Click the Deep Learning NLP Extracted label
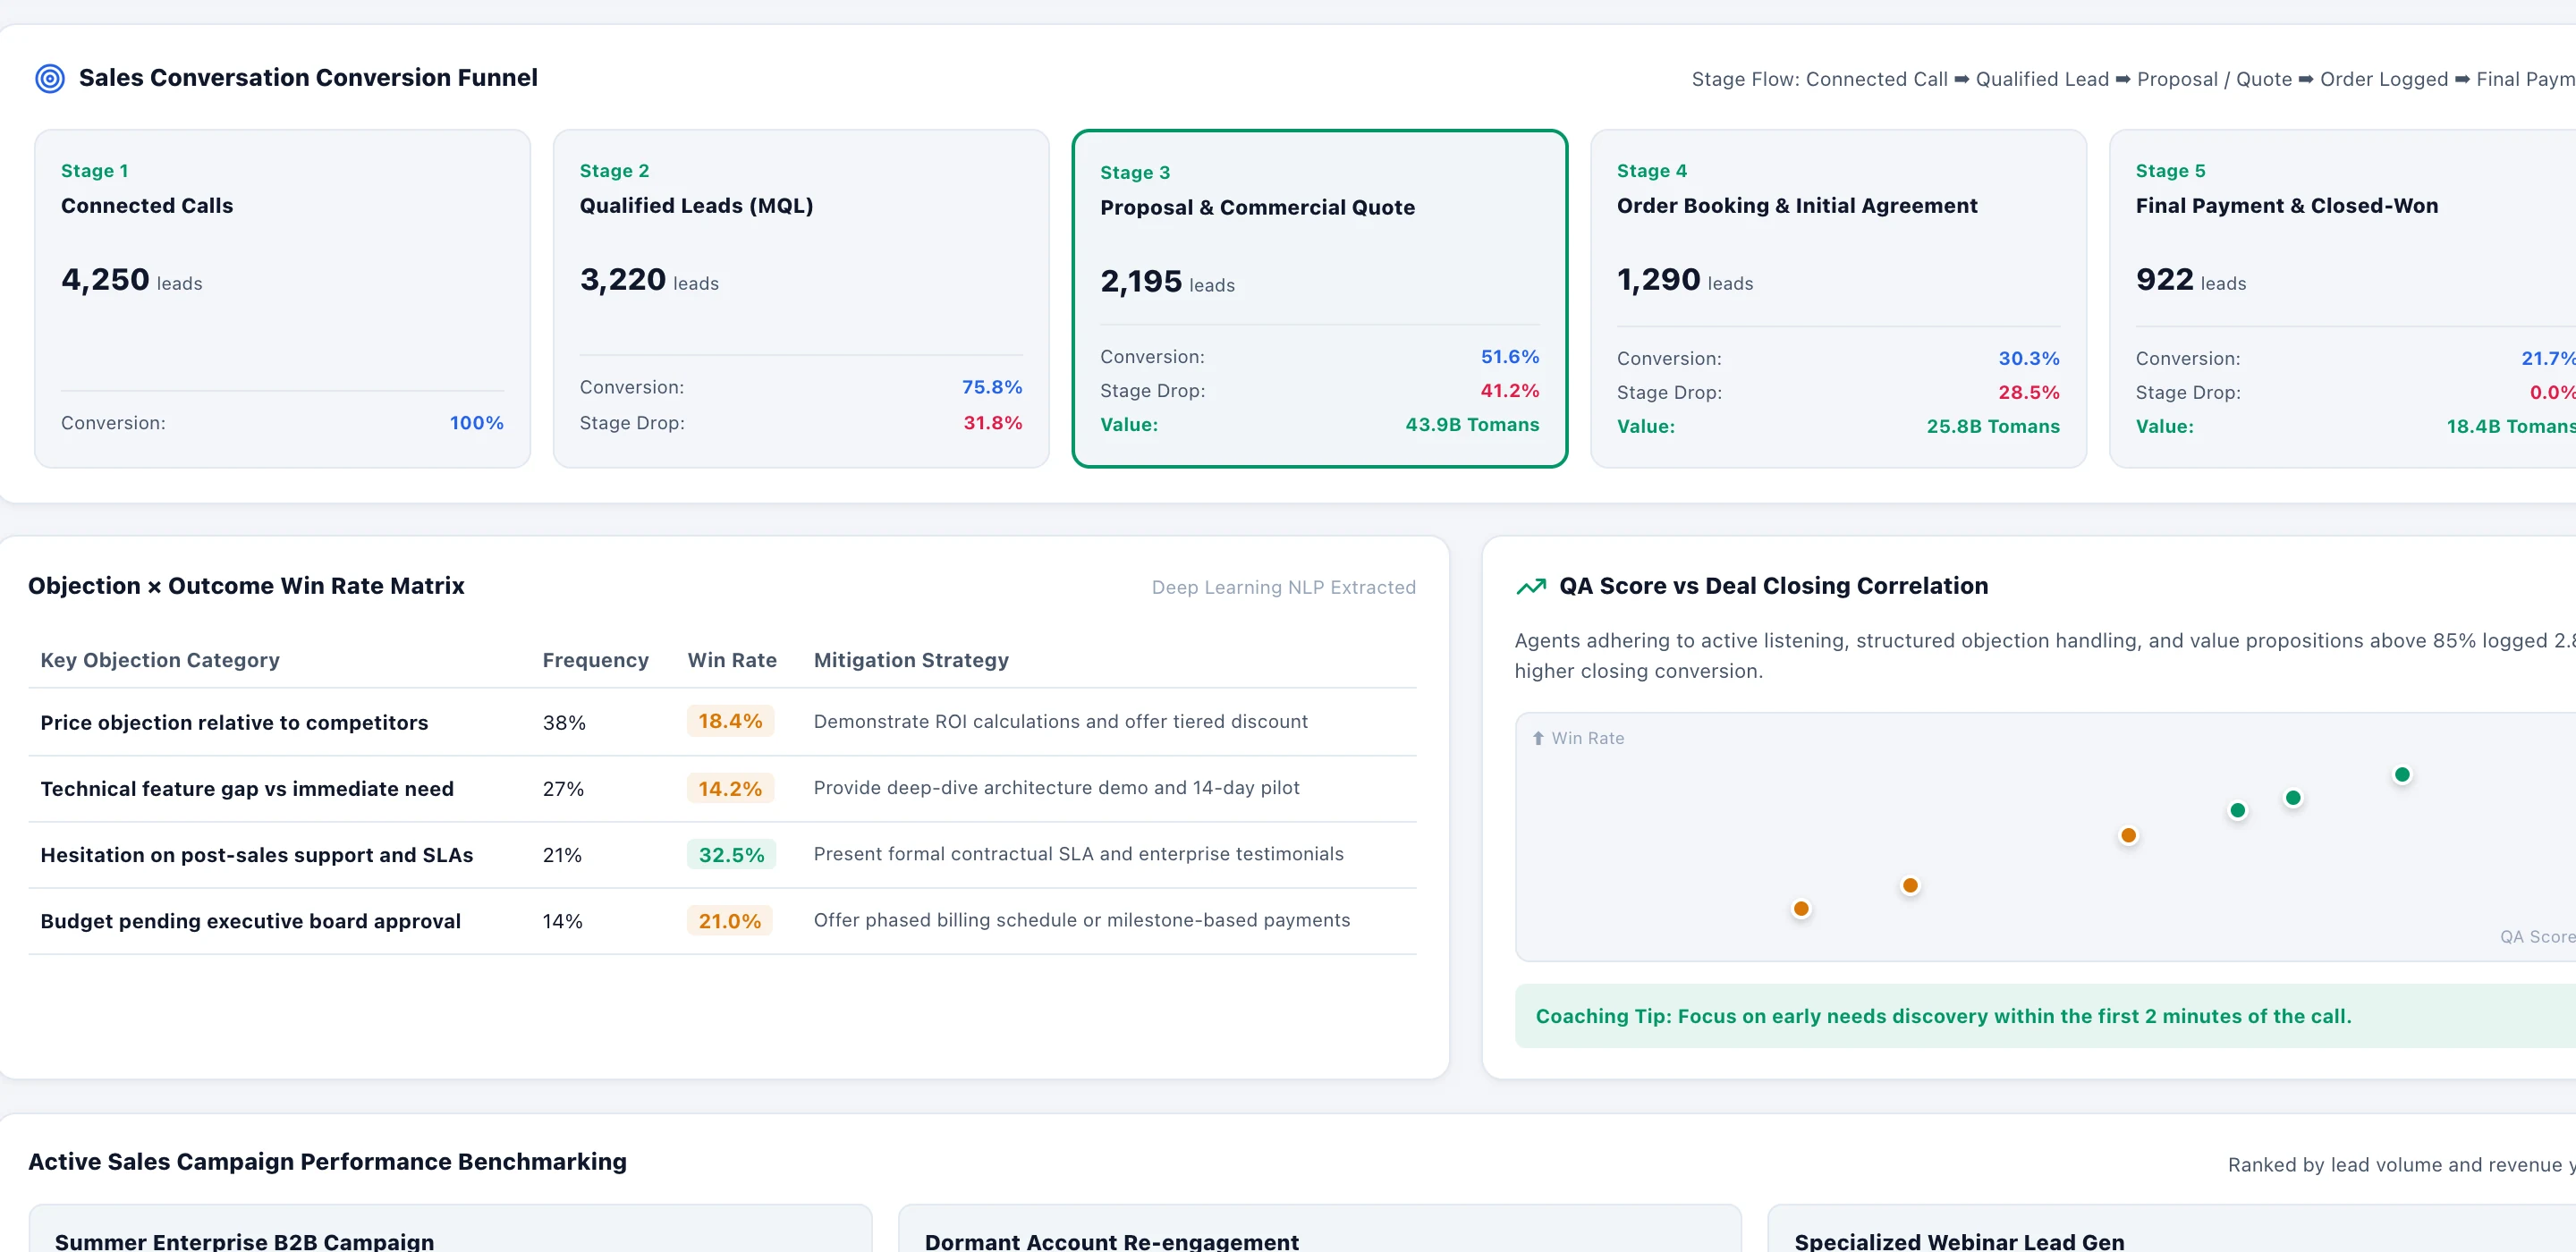Screen dimensions: 2576x1252 coord(1284,588)
